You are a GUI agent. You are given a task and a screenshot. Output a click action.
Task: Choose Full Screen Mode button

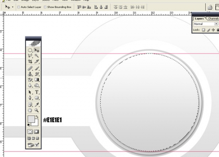(37, 138)
